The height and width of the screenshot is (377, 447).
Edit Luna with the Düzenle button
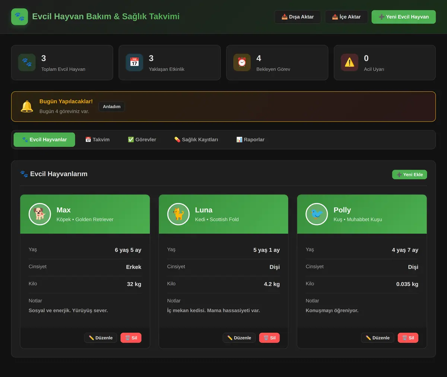239,338
